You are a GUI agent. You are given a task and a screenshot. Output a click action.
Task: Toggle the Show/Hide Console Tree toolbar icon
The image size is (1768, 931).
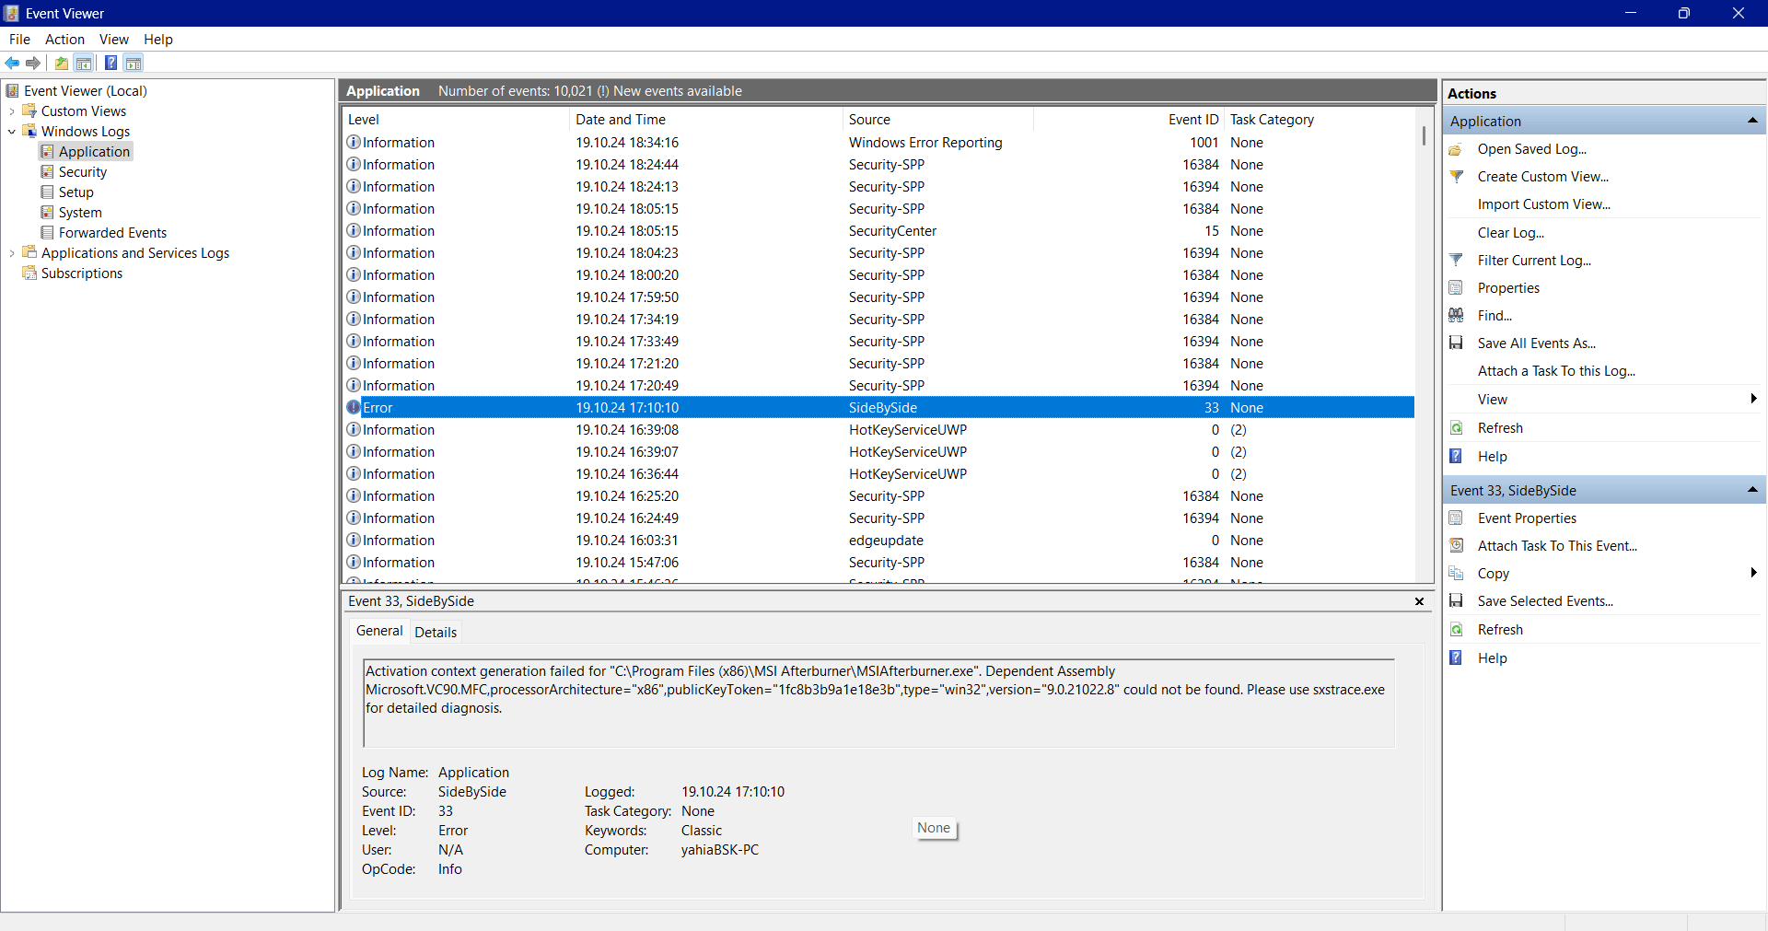84,64
